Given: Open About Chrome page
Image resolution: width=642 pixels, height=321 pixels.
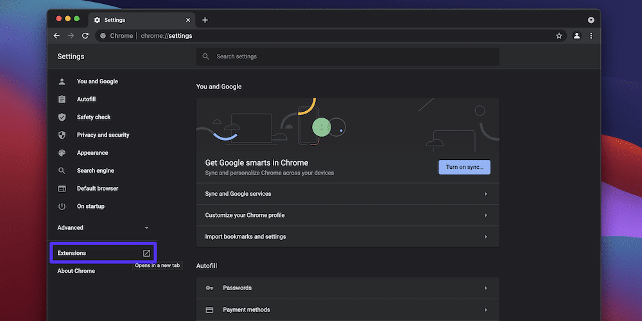Looking at the screenshot, I should point(76,271).
